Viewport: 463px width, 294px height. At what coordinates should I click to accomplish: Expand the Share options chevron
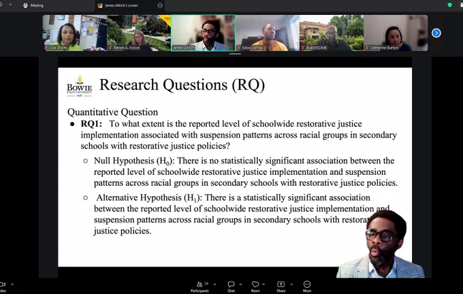[291, 284]
